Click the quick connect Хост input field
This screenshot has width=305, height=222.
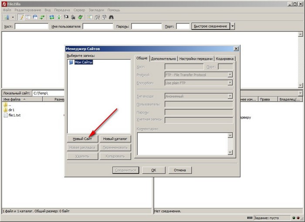point(31,26)
